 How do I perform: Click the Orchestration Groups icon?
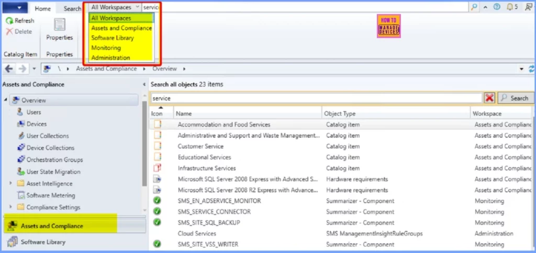pos(21,160)
